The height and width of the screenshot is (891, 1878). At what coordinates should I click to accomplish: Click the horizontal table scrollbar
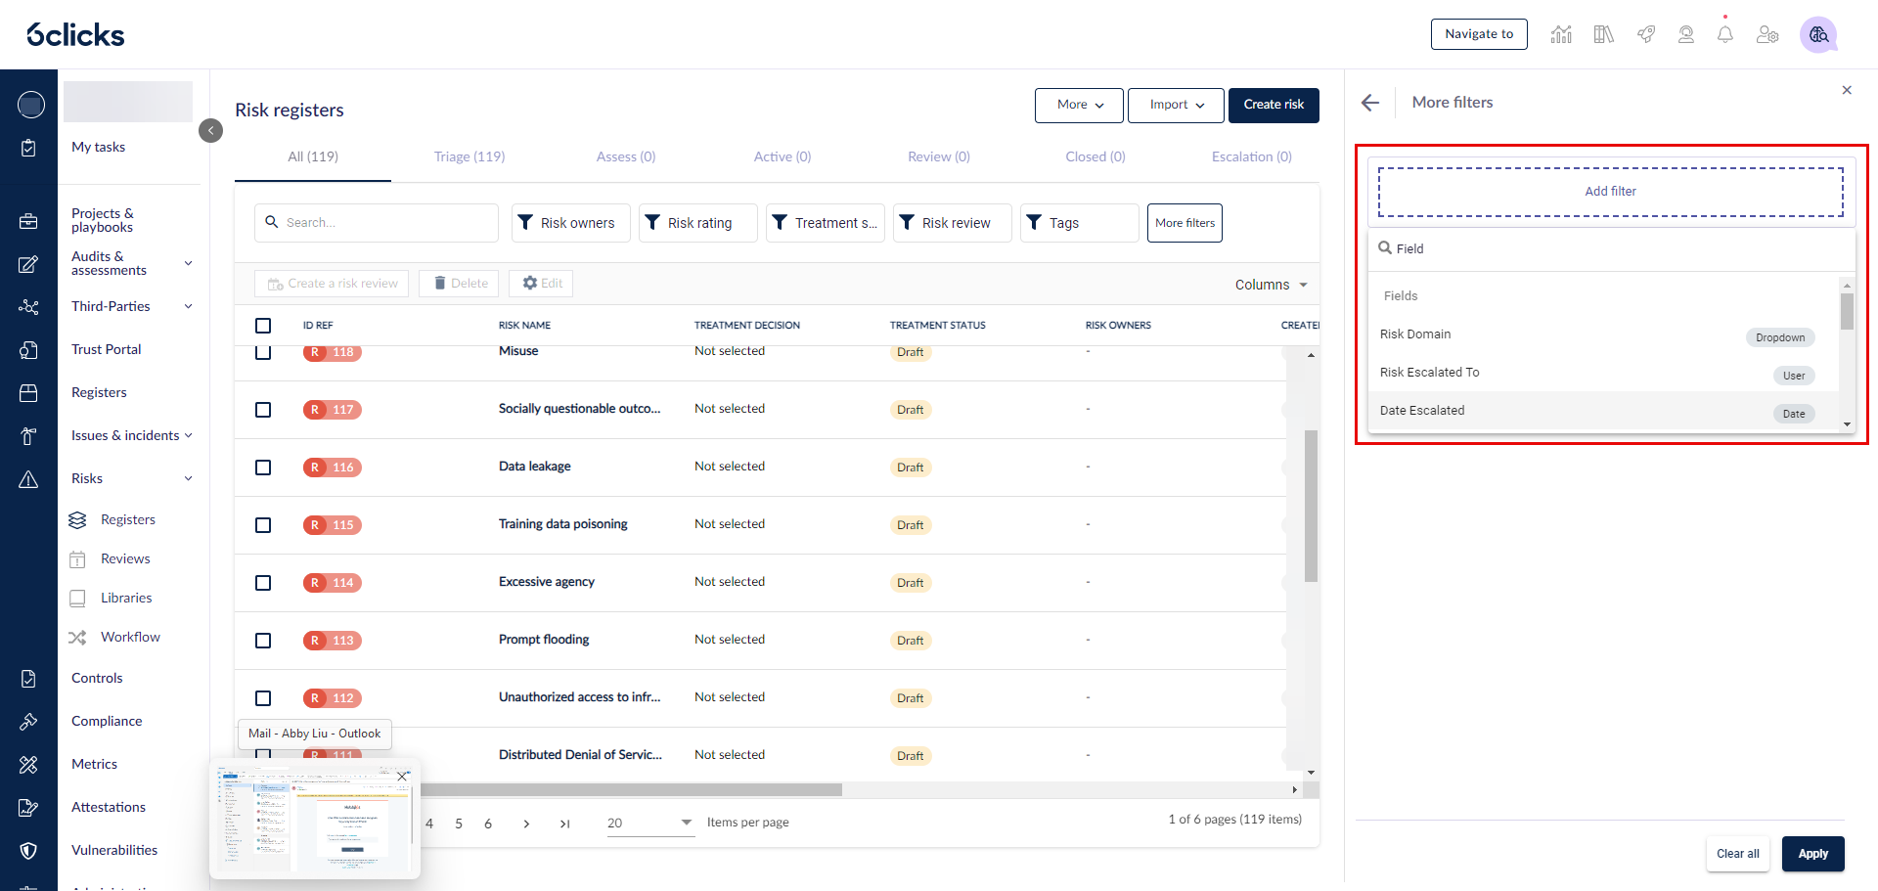(626, 789)
